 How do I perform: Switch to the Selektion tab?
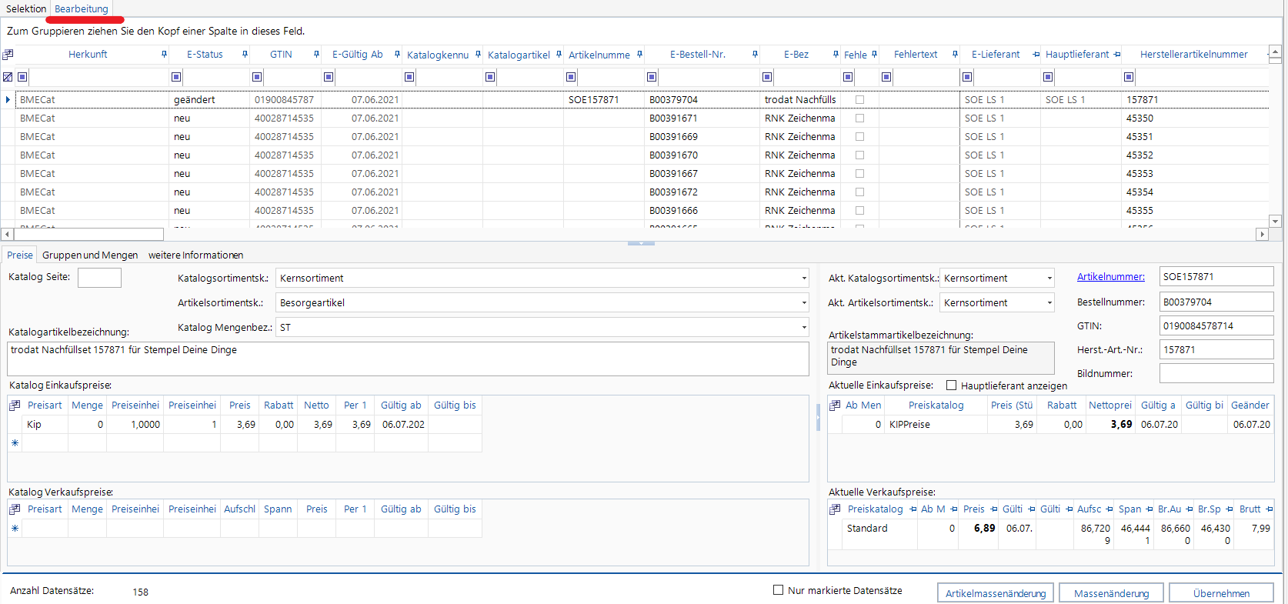[x=26, y=9]
